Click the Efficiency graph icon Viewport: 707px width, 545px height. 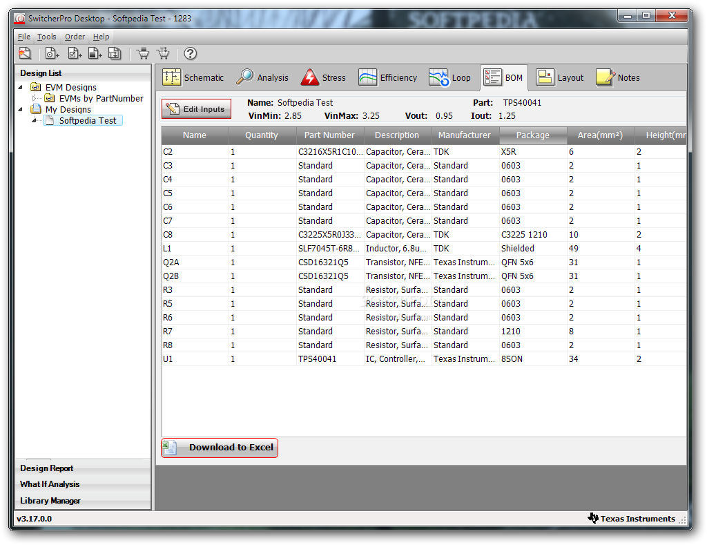point(367,77)
